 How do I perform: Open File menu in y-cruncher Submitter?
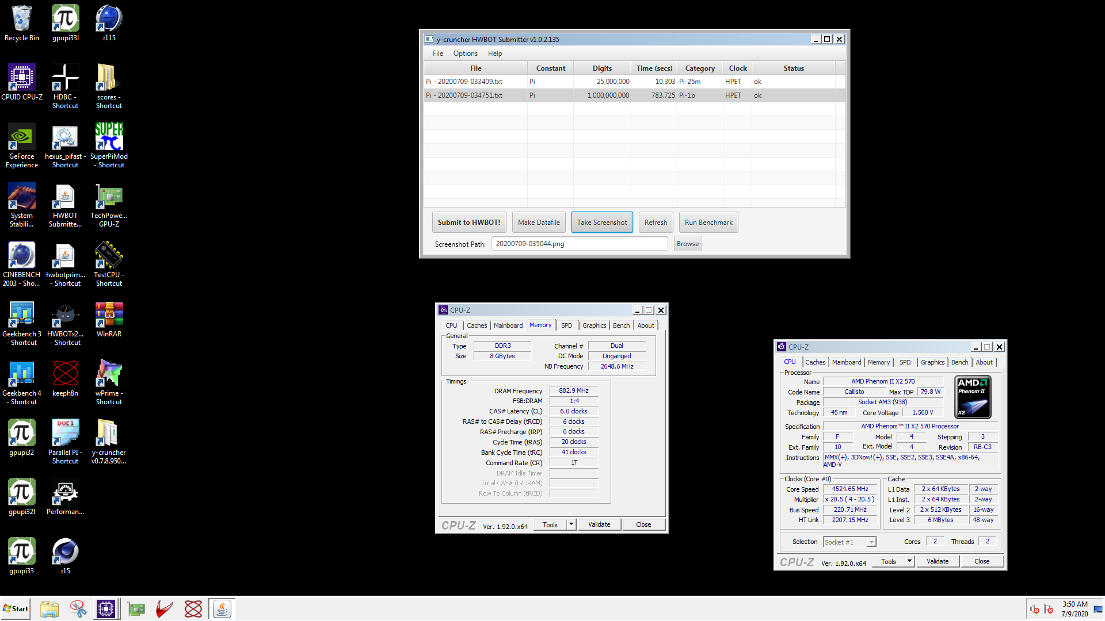pos(438,53)
